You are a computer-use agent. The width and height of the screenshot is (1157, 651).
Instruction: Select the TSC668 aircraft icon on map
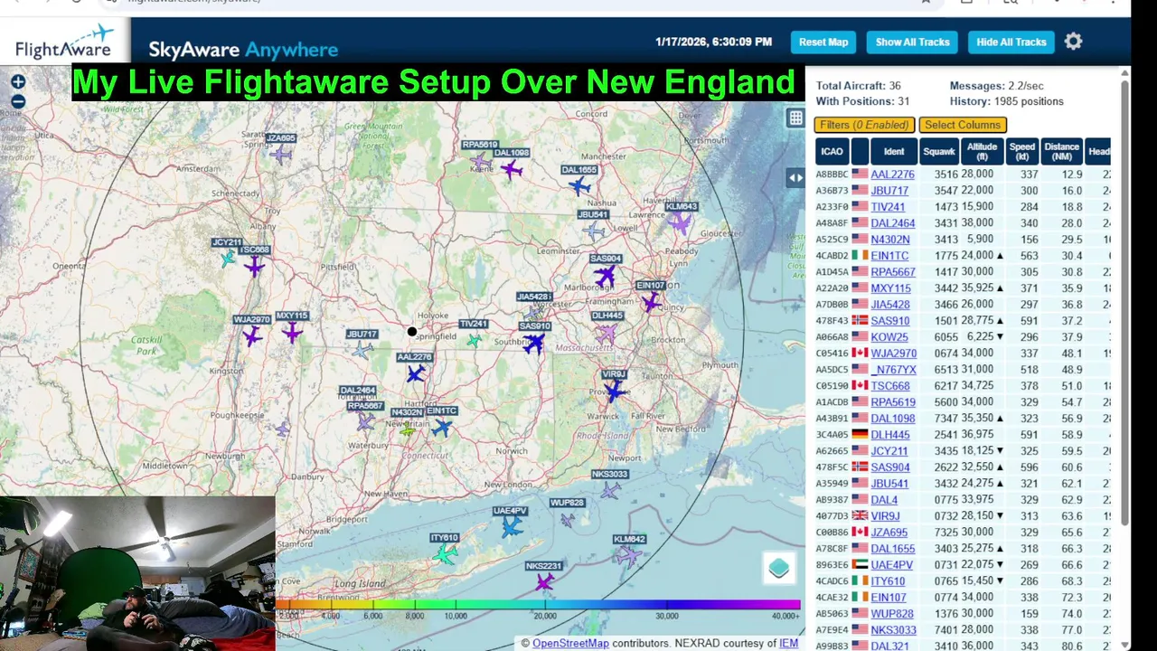(255, 266)
